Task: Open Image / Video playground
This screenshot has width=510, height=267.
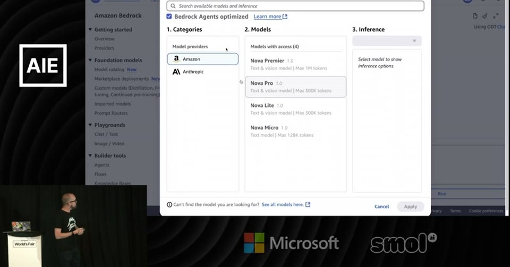Action: coord(109,143)
